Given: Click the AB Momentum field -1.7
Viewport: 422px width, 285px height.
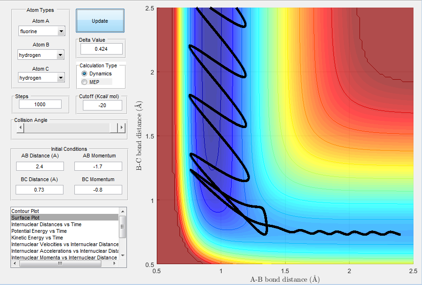Looking at the screenshot, I should 98,166.
